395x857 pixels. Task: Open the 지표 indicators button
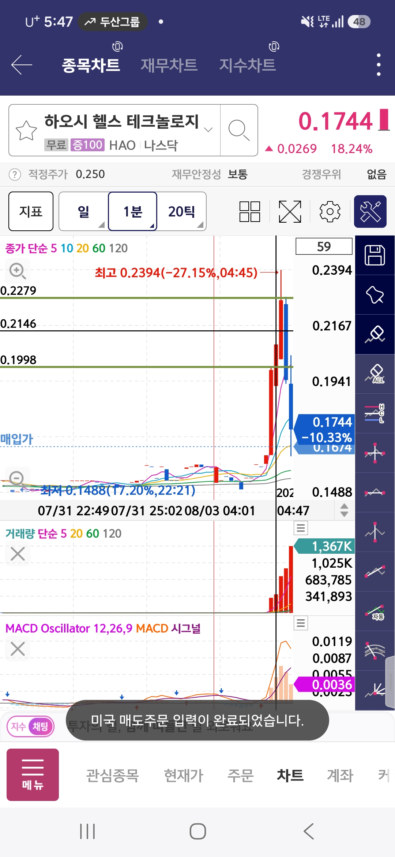(31, 211)
